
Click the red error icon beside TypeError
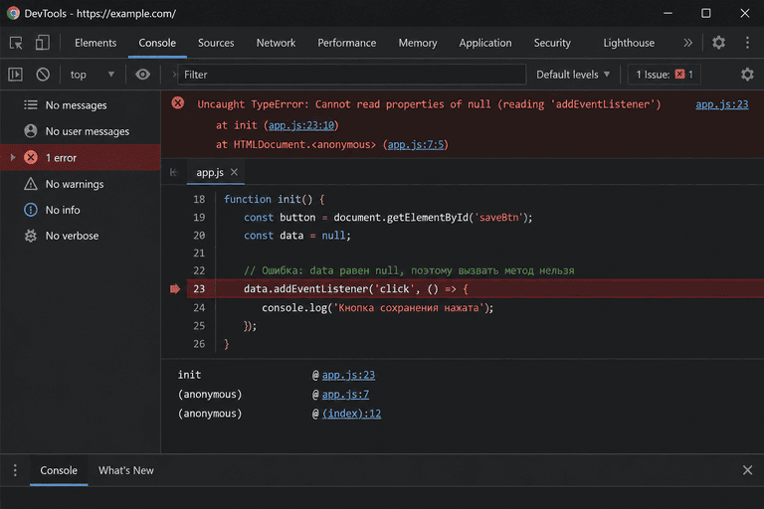tap(178, 103)
